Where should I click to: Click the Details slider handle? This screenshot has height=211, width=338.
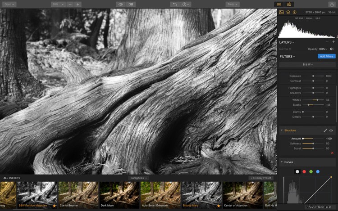pyautogui.click(x=313, y=117)
